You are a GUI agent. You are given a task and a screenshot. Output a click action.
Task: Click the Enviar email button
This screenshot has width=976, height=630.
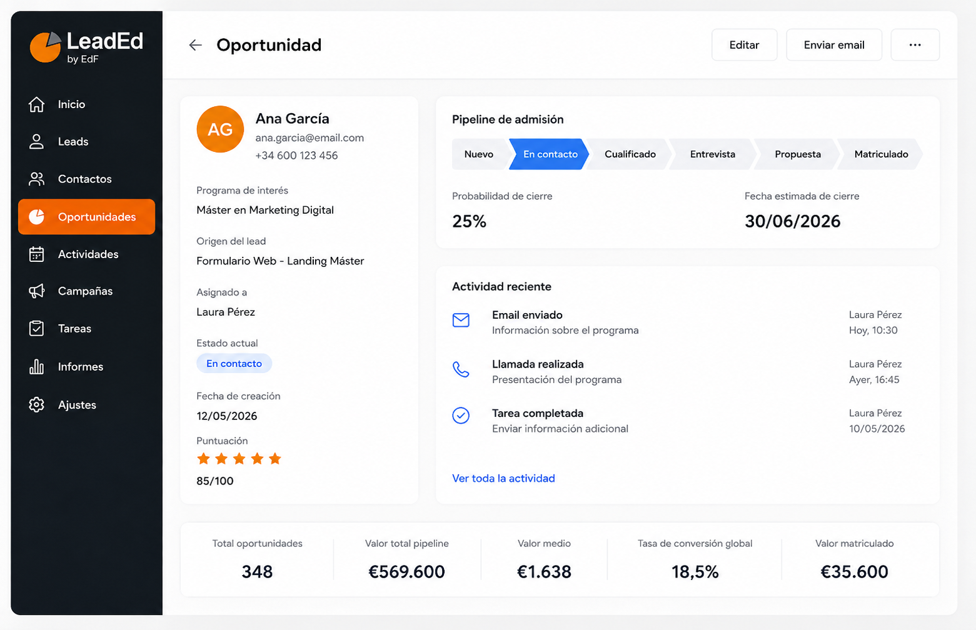pyautogui.click(x=834, y=45)
